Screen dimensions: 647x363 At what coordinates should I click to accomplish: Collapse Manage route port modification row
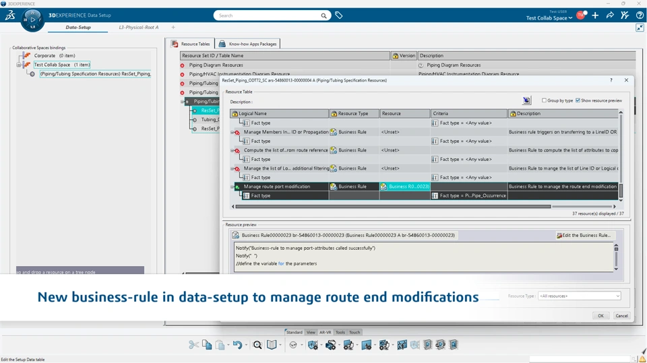point(233,187)
